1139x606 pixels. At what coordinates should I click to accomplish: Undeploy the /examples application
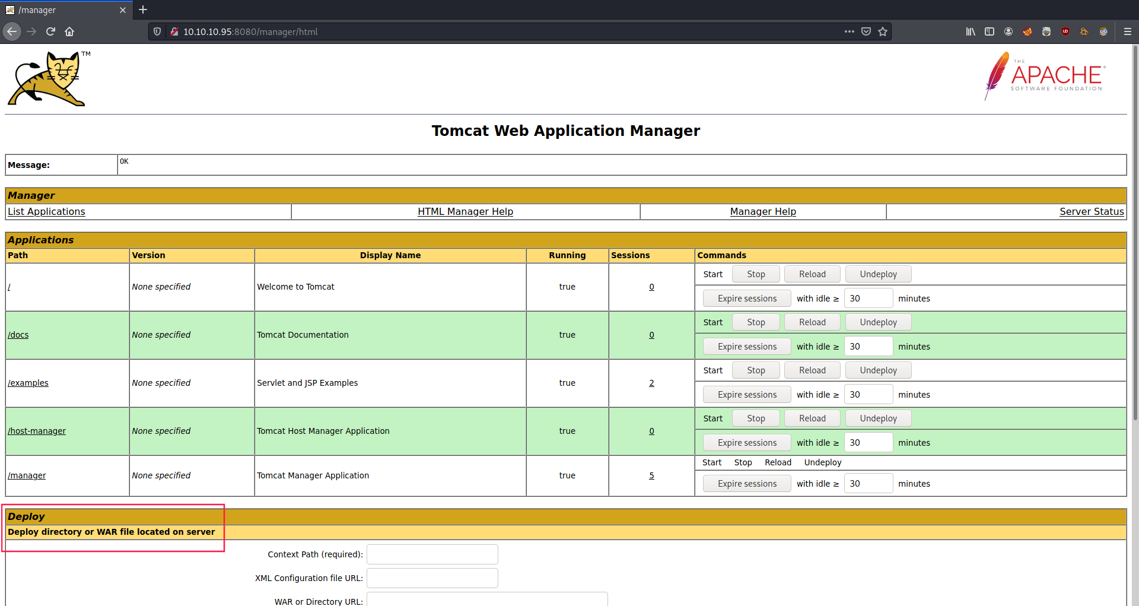(x=878, y=370)
